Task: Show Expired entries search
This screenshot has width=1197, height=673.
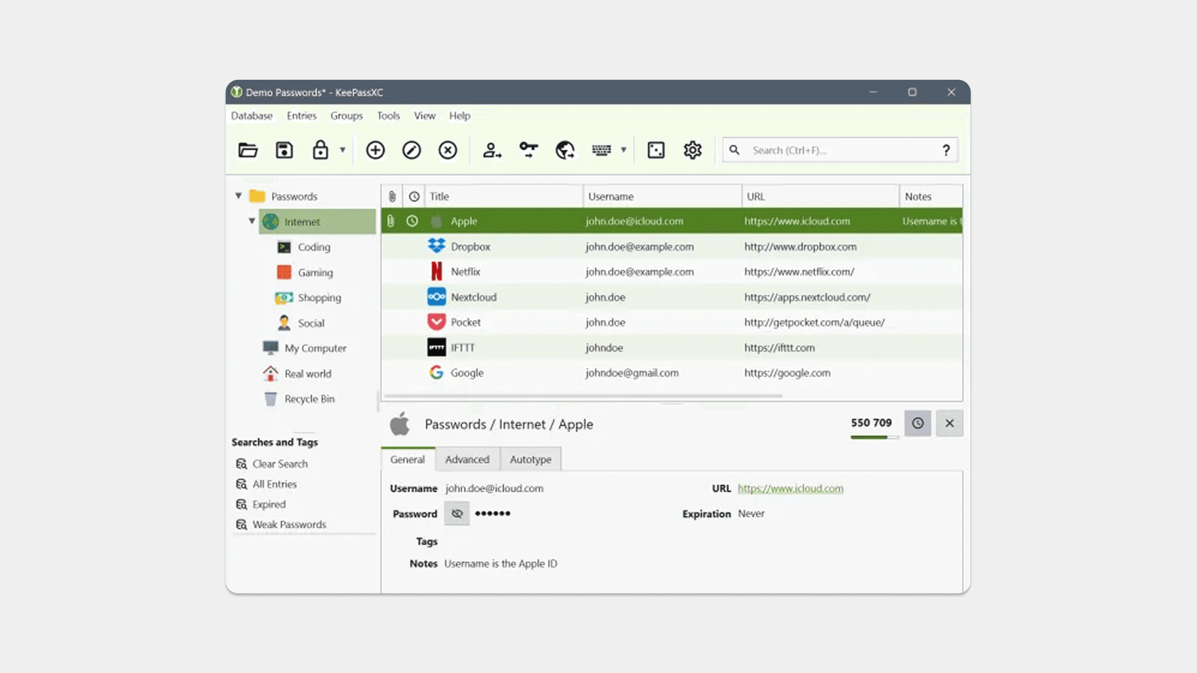Action: pos(269,504)
